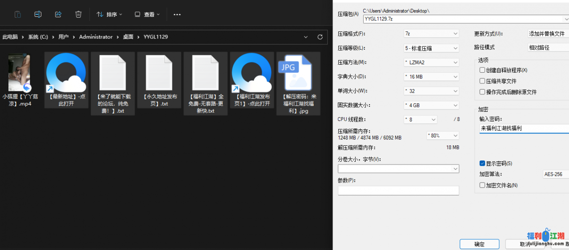Screen dimensions: 569x250
Task: Open the three-dot more options menu
Action: pyautogui.click(x=177, y=15)
